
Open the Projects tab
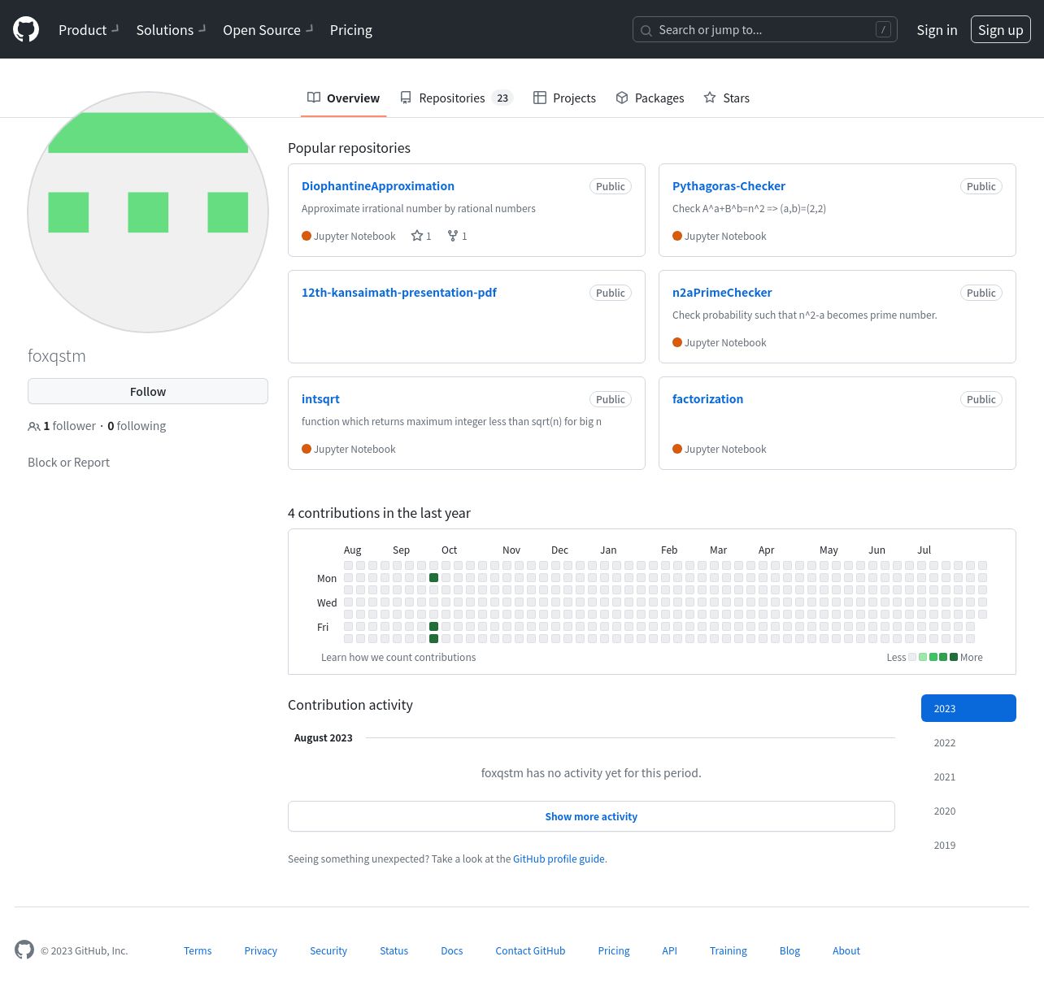(564, 98)
